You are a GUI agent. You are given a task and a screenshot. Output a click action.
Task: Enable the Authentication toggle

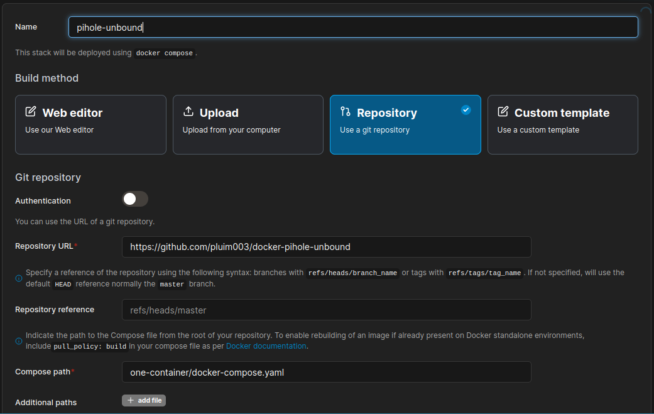(x=134, y=199)
